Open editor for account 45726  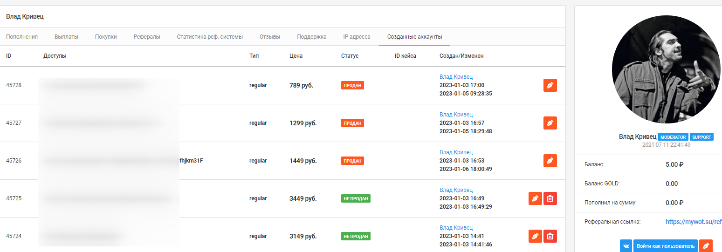(x=550, y=161)
